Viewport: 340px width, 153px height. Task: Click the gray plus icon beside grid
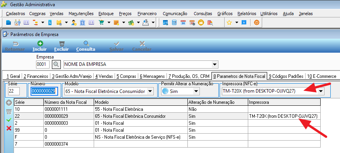click(x=9, y=103)
